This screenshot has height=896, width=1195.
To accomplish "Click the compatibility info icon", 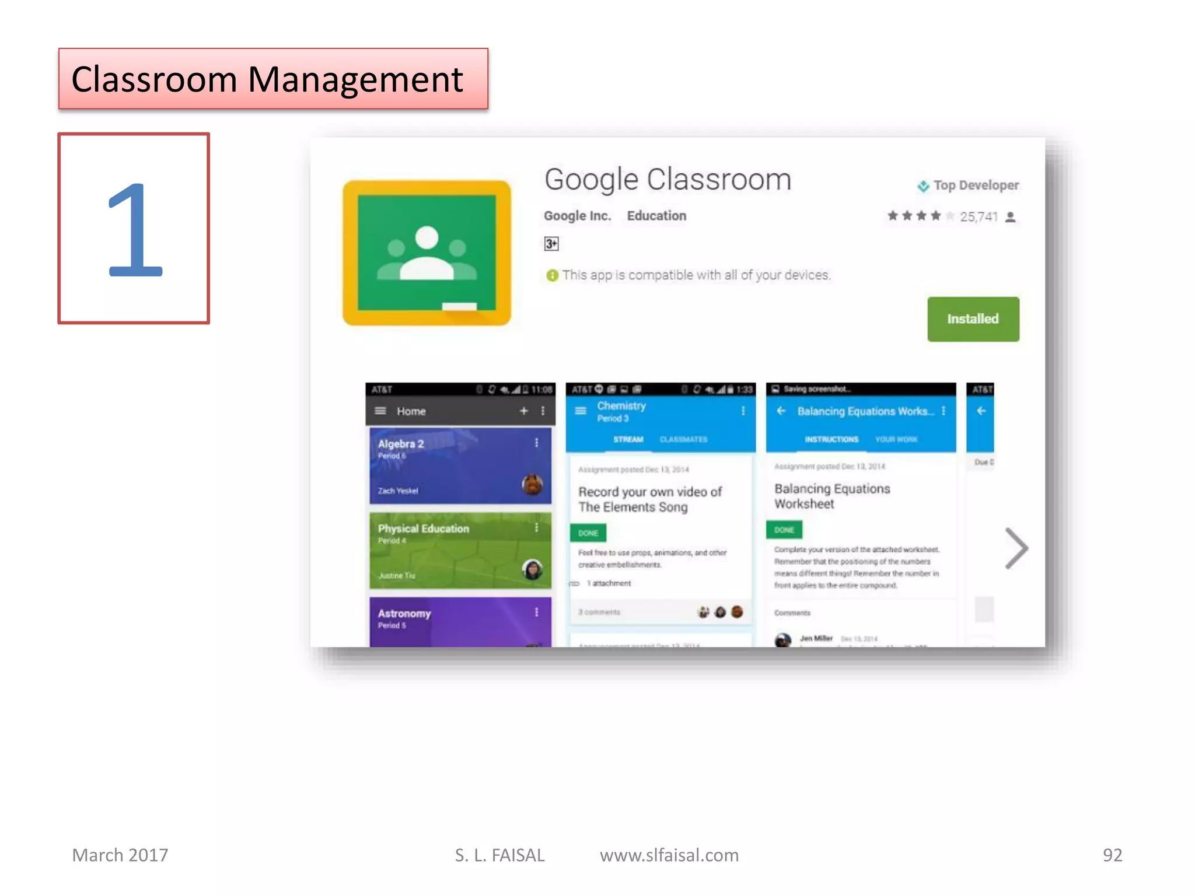I will click(551, 275).
